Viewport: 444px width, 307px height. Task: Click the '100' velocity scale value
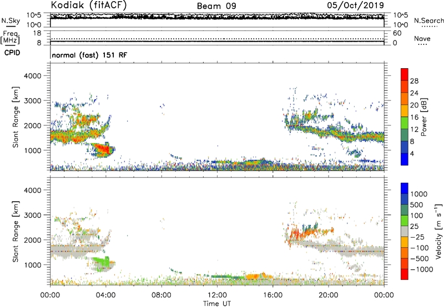click(x=417, y=216)
